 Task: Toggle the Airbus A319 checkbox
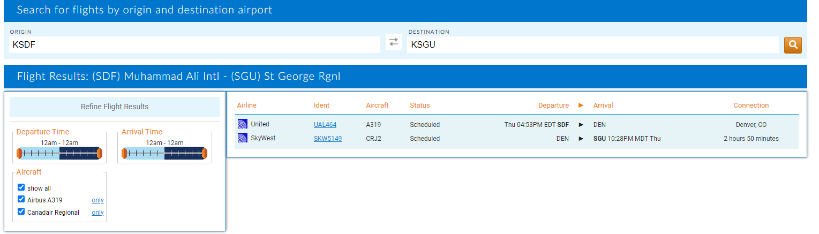point(21,199)
